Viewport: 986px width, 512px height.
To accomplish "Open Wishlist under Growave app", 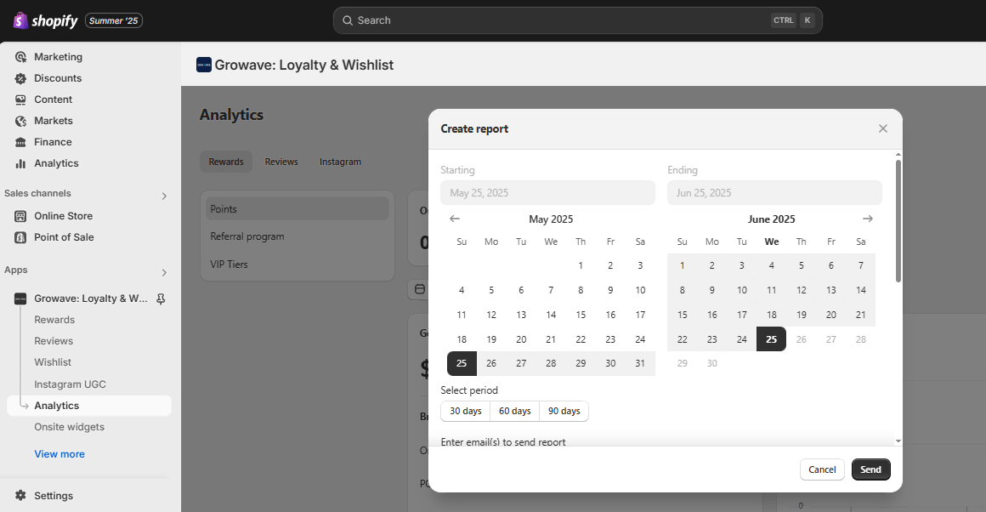I will point(53,363).
